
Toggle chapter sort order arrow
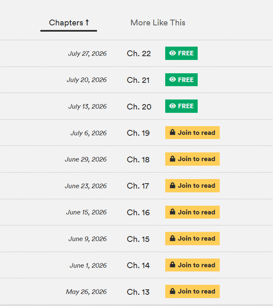[x=87, y=22]
